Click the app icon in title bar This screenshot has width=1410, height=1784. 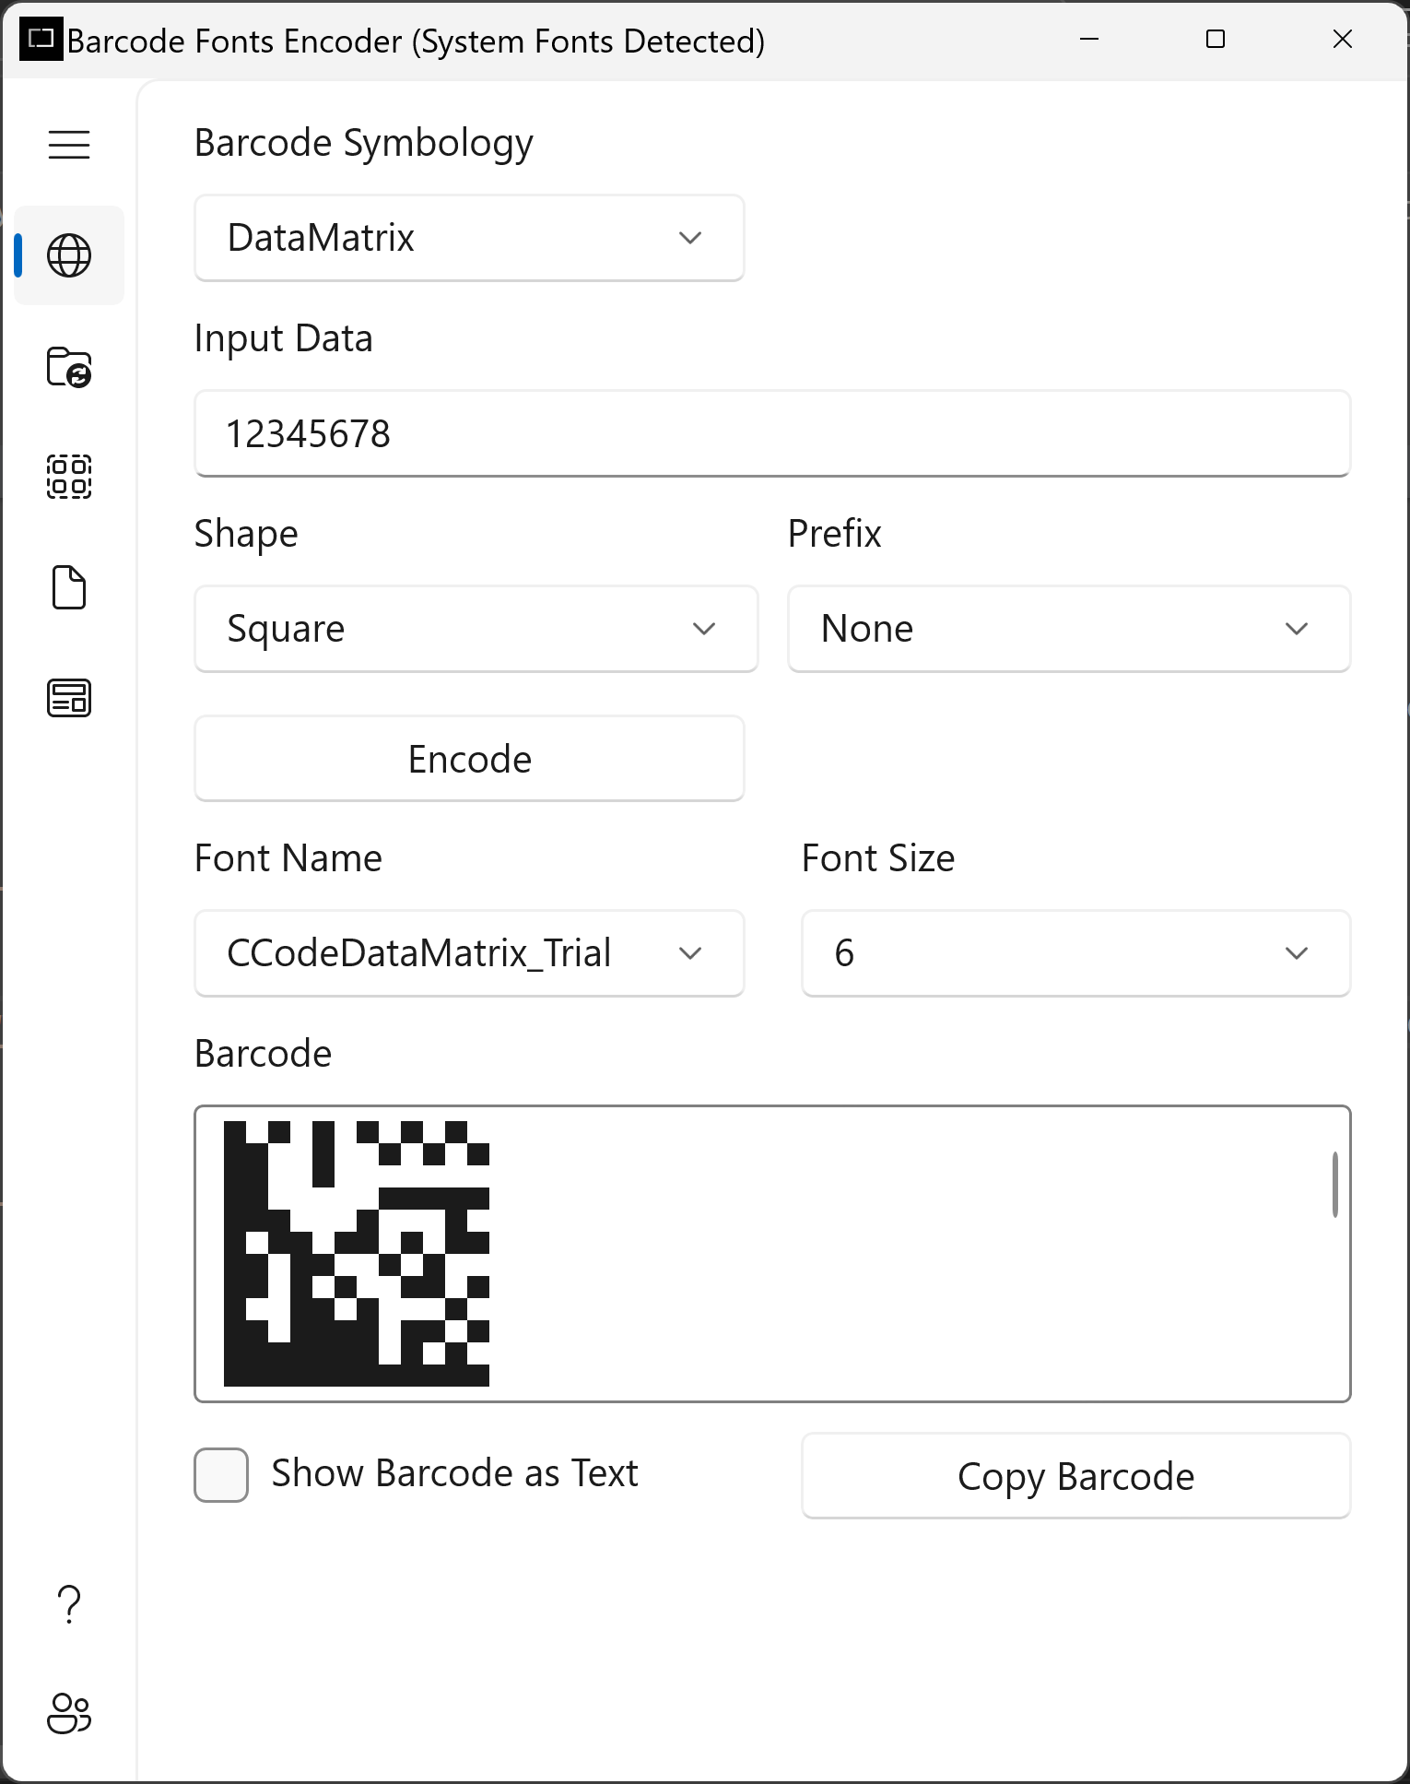click(41, 40)
